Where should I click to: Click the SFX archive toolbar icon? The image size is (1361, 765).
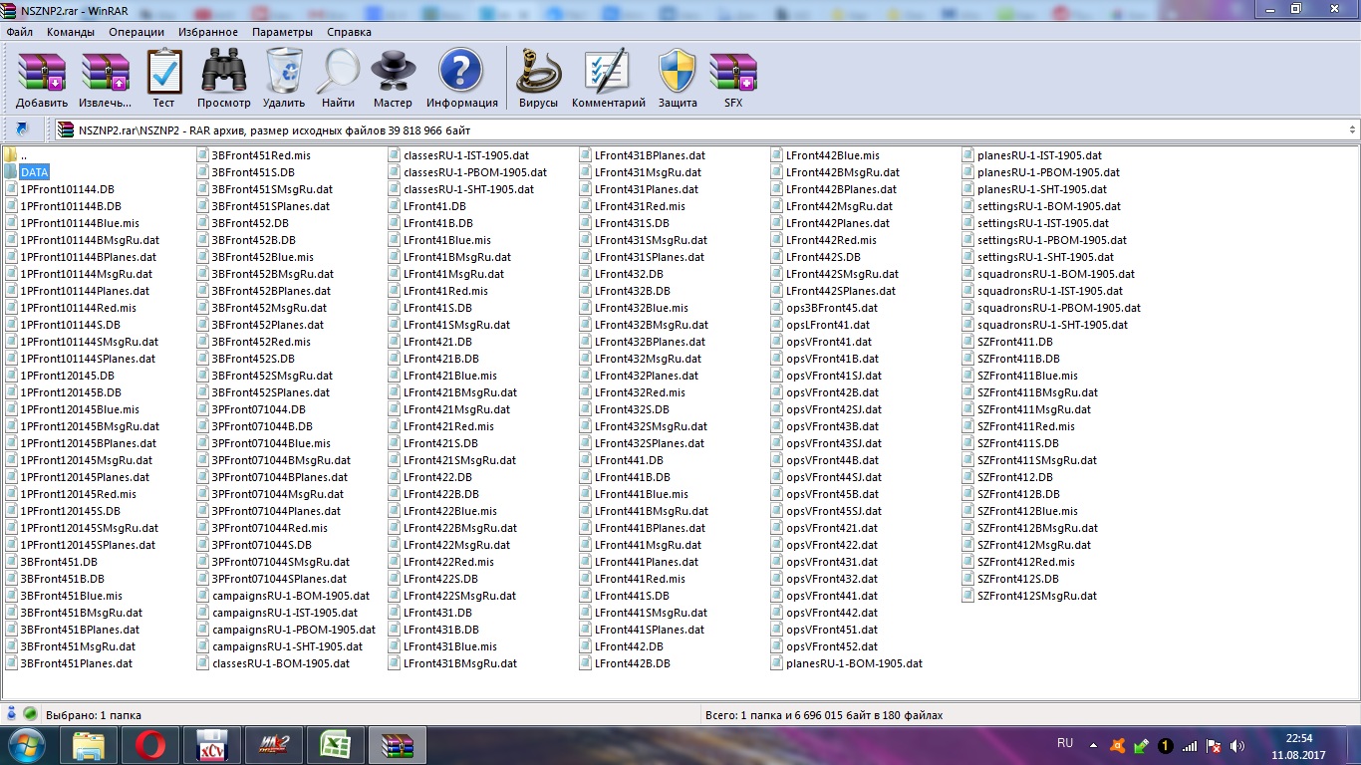tap(733, 79)
